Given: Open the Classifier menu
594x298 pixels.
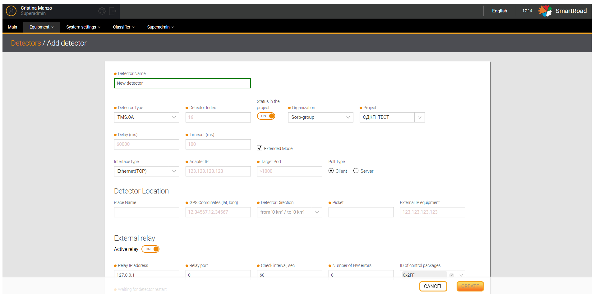Looking at the screenshot, I should (124, 27).
